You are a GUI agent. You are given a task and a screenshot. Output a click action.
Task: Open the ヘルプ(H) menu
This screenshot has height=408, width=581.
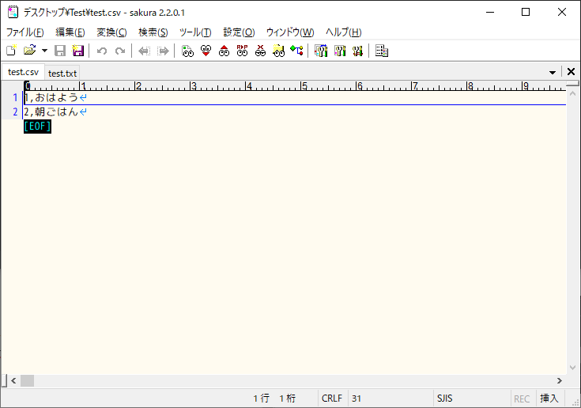click(x=344, y=32)
